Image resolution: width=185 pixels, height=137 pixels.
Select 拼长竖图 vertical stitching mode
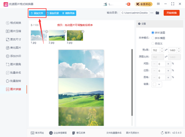click(x=153, y=33)
